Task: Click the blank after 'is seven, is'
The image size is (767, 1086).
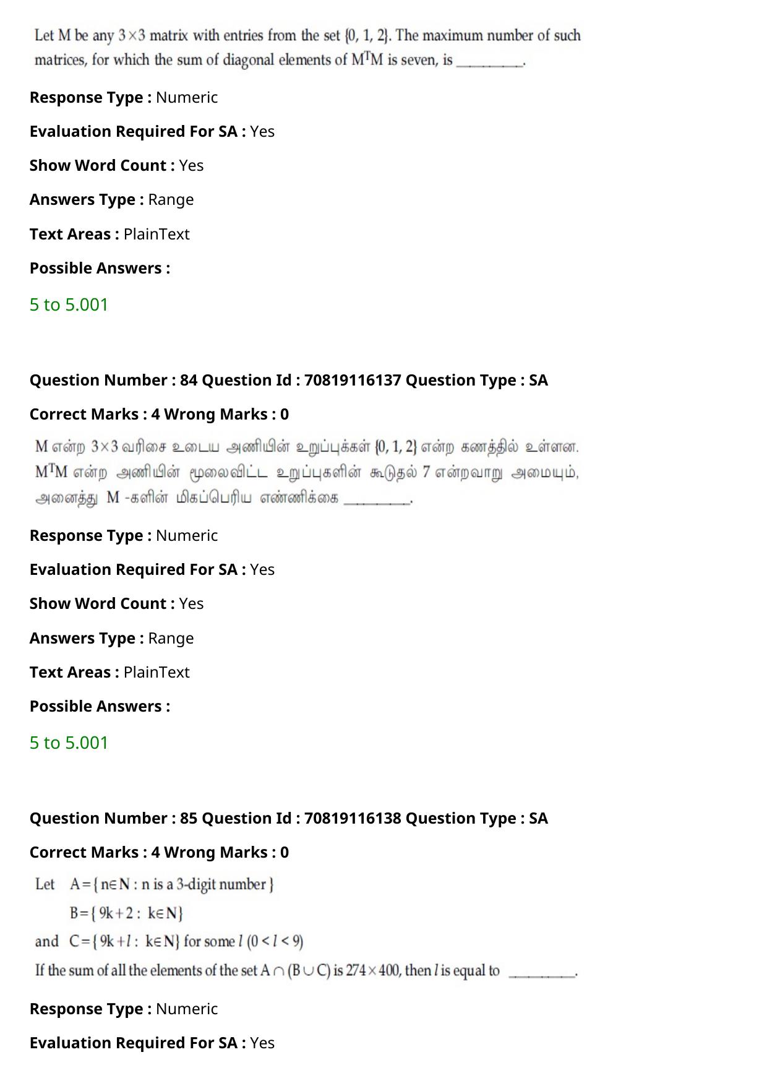Action: (x=491, y=62)
